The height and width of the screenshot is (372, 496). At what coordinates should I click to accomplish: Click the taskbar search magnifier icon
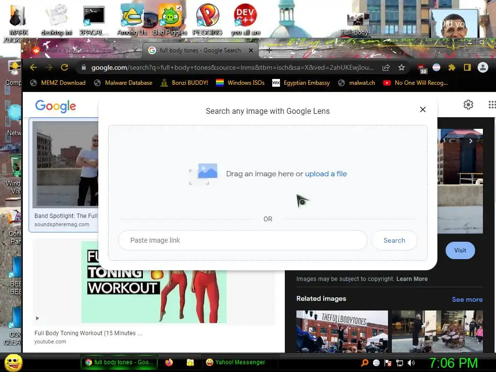click(364, 363)
